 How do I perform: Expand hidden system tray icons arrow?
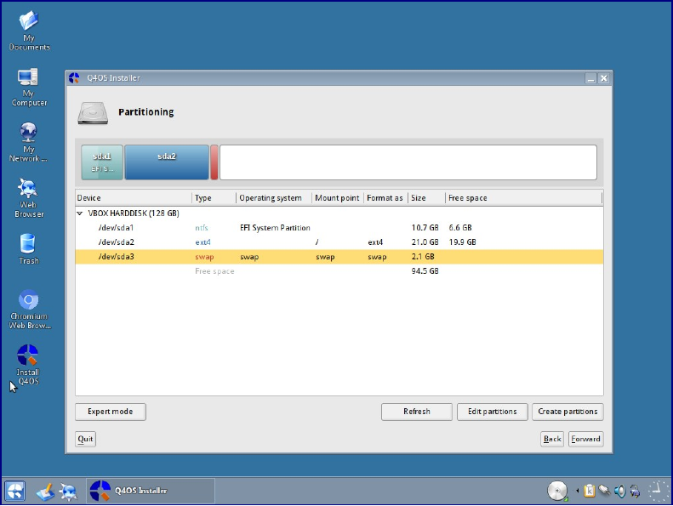[x=578, y=491]
